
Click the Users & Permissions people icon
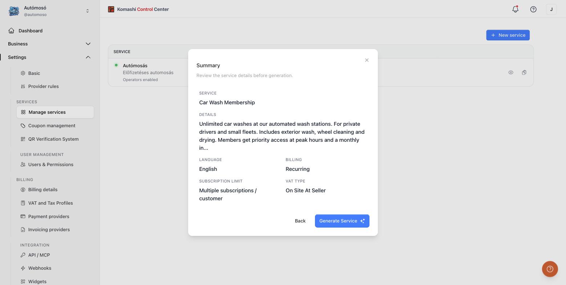tap(23, 164)
